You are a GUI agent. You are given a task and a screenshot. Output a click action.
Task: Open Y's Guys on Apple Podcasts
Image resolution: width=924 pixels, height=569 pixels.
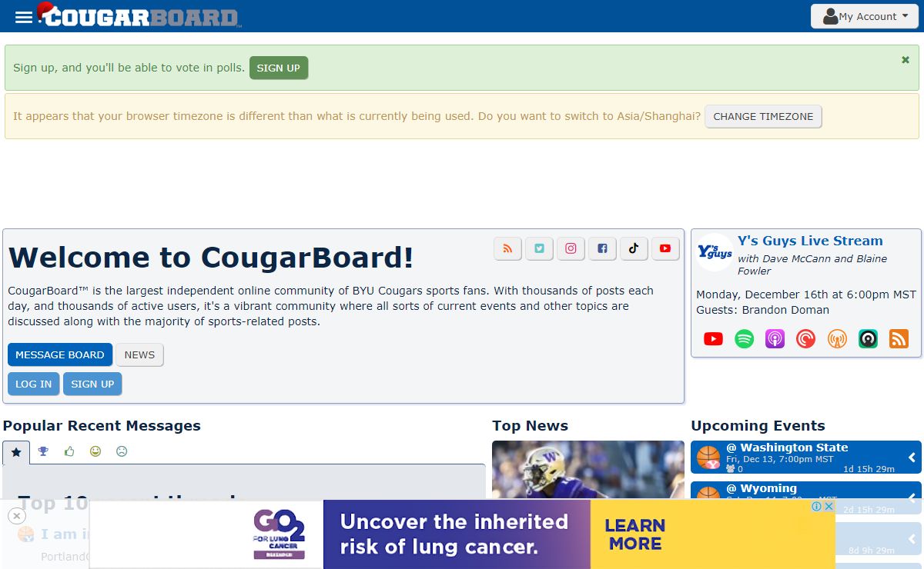pos(775,338)
